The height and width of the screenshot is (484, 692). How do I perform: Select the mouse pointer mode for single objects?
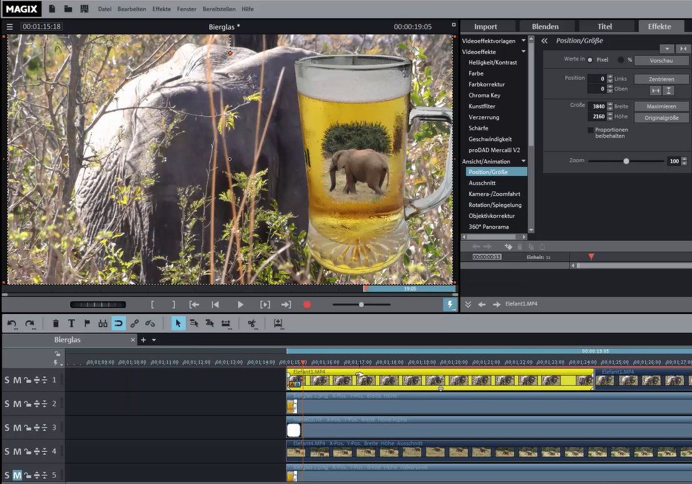[178, 324]
